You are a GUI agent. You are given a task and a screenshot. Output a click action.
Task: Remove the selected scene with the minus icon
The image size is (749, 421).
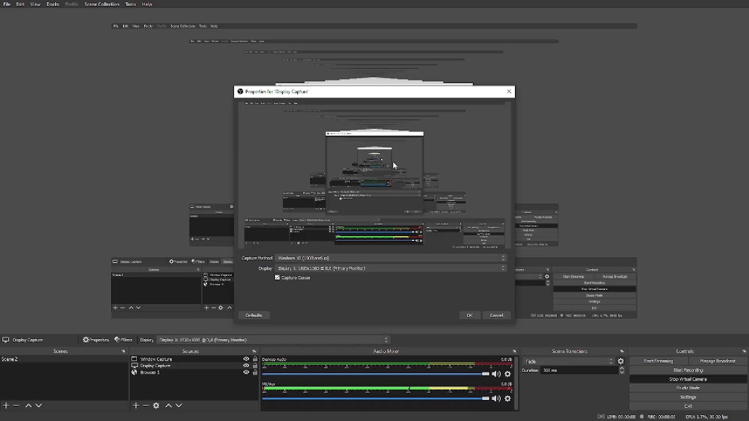(x=16, y=405)
